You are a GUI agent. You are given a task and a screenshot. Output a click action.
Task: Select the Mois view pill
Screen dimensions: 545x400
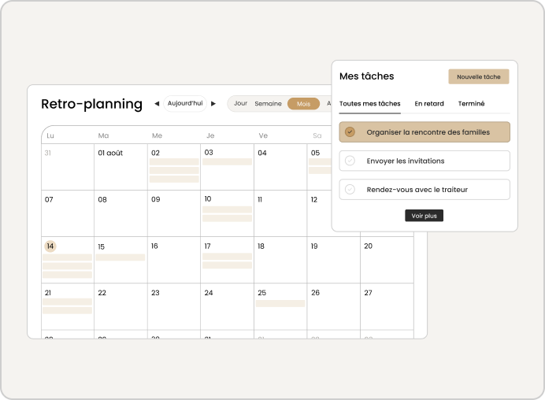(303, 104)
